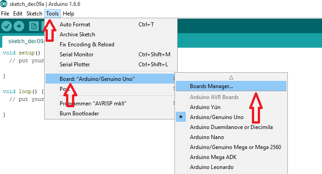Select Arduino/Genuino Mega or Mega 2560
Image resolution: width=322 pixels, height=174 pixels.
coord(231,147)
